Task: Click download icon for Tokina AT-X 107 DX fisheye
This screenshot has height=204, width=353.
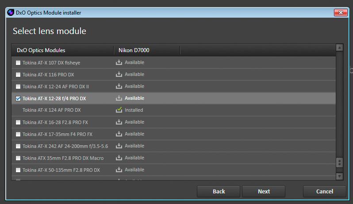Action: point(119,62)
